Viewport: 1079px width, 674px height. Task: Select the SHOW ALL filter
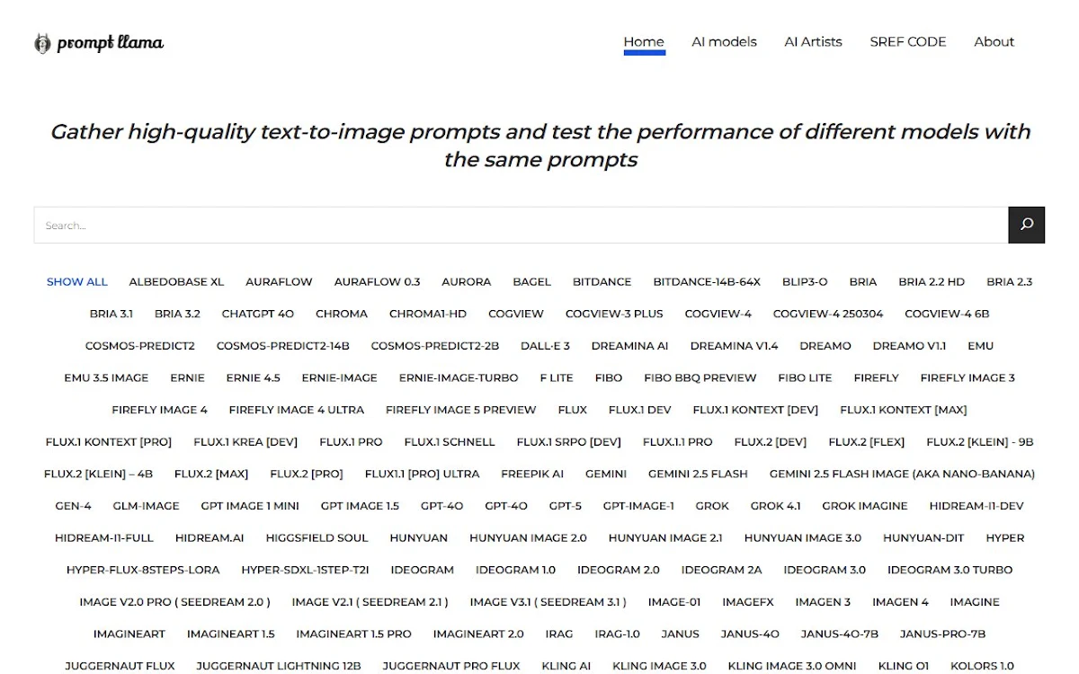click(x=77, y=281)
